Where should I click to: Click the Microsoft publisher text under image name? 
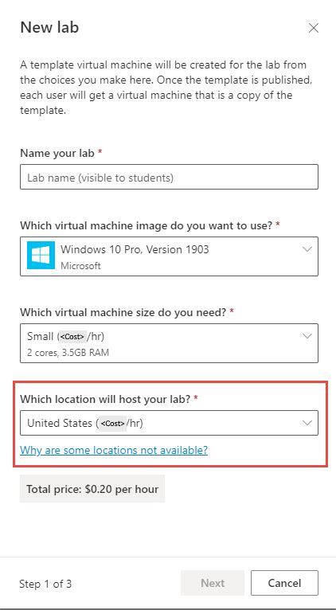click(81, 266)
